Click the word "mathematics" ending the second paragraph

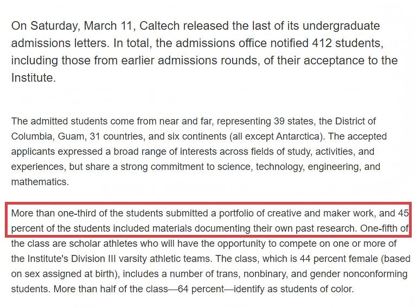(x=40, y=182)
